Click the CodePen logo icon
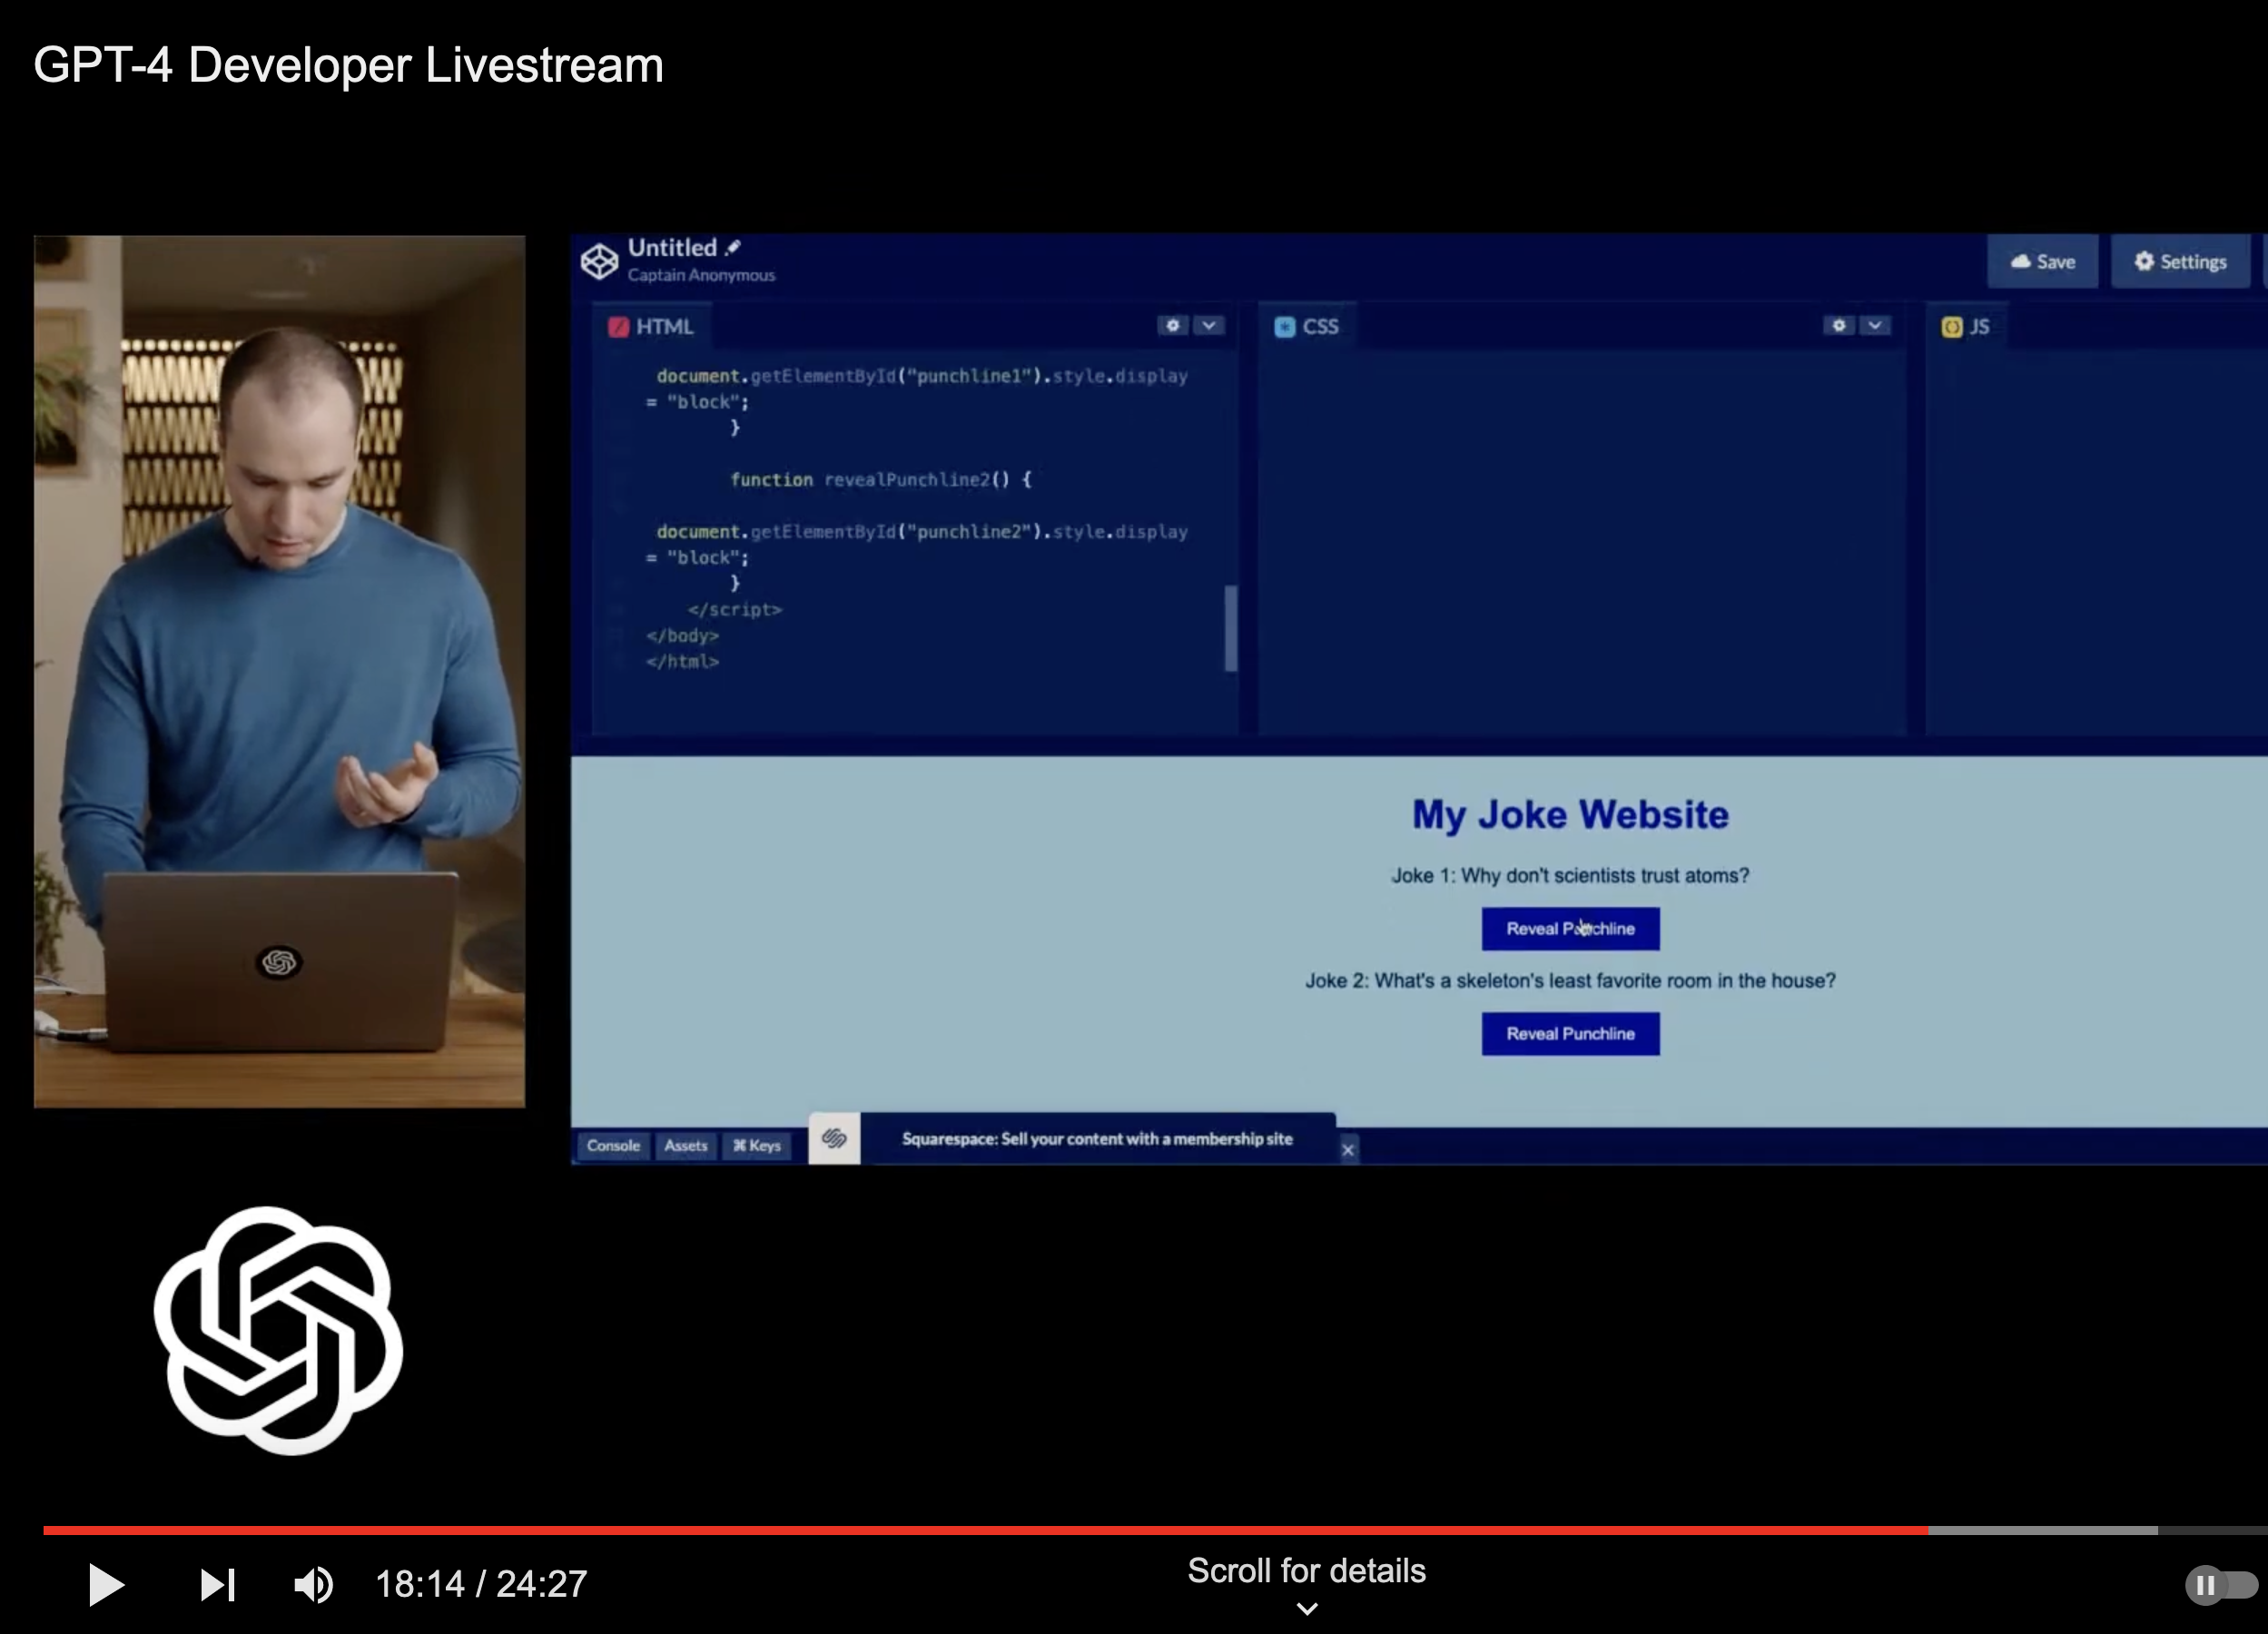This screenshot has width=2268, height=1634. pyautogui.click(x=599, y=261)
